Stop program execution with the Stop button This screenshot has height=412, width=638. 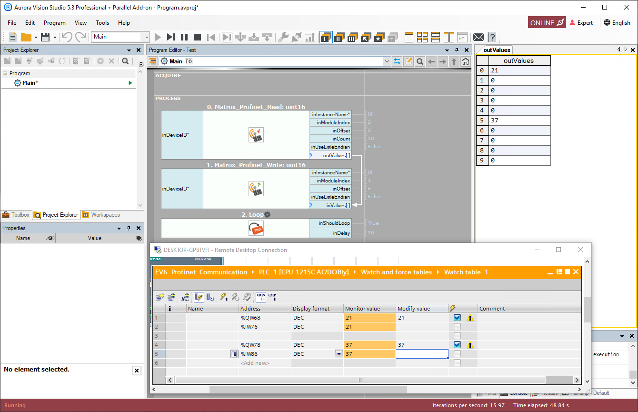pyautogui.click(x=198, y=37)
